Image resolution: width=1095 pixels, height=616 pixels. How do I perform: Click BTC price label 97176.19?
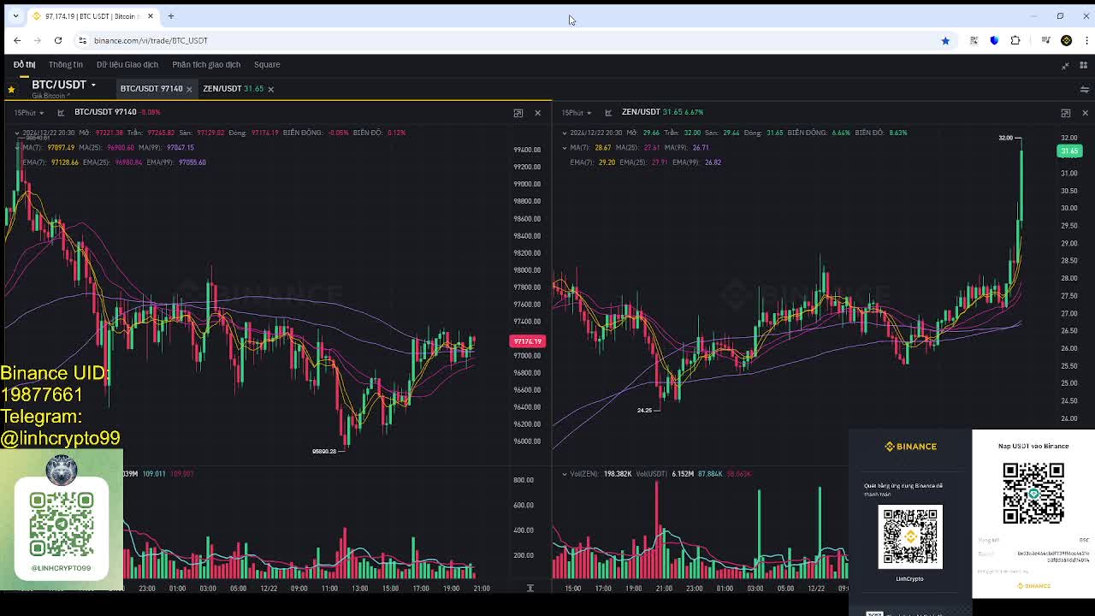[x=527, y=341]
